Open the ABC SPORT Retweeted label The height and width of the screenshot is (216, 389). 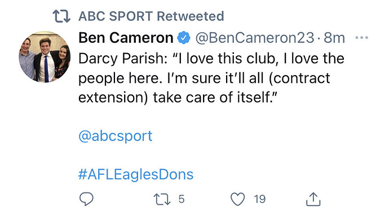(x=151, y=16)
